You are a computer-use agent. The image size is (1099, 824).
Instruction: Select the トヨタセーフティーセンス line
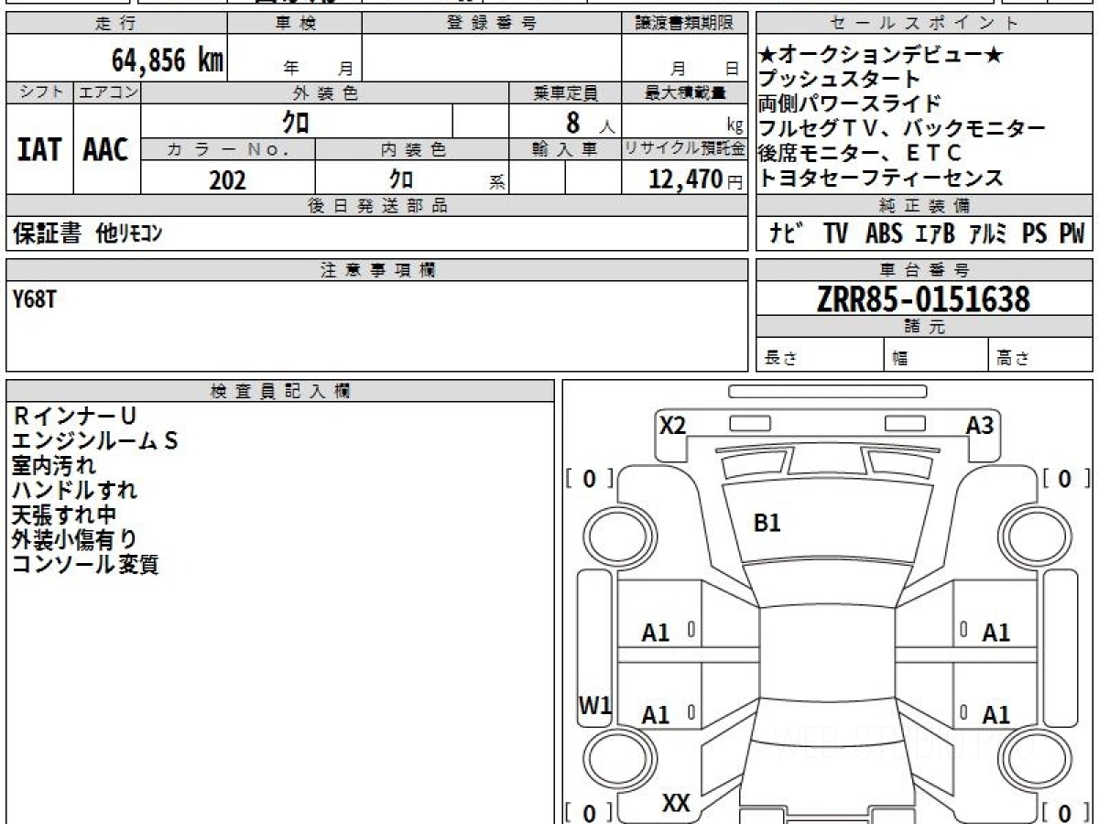click(x=881, y=178)
